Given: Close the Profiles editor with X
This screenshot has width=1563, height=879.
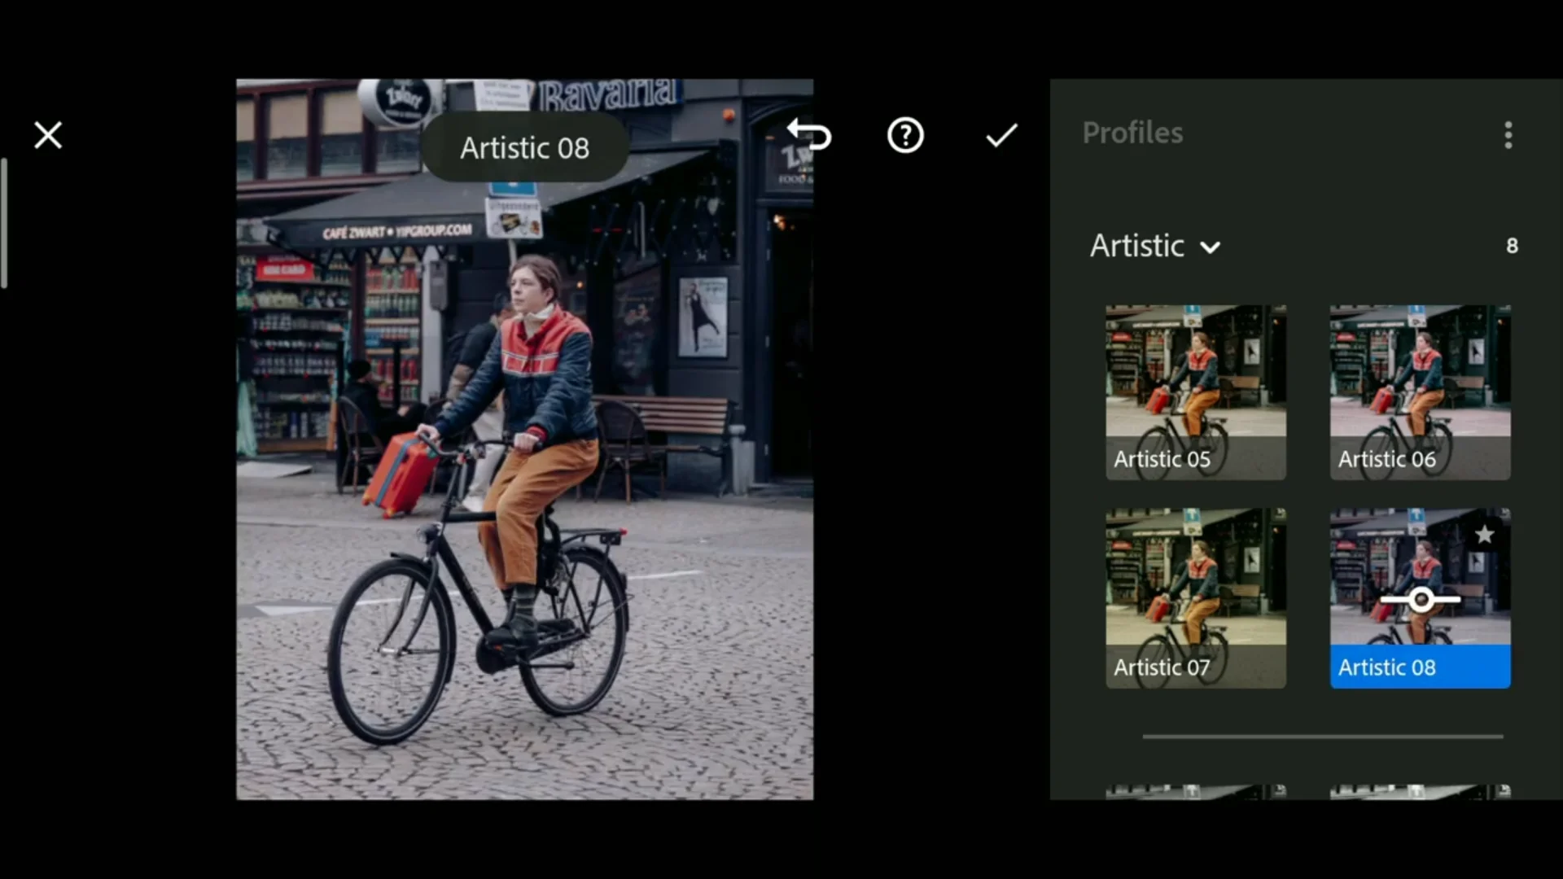Looking at the screenshot, I should point(48,135).
